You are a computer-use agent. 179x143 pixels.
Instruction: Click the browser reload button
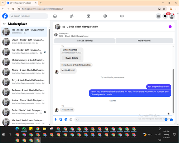coord(13,9)
